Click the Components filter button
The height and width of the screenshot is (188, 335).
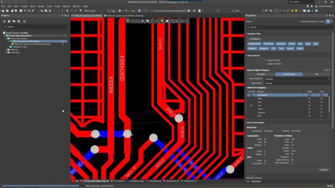click(x=254, y=44)
